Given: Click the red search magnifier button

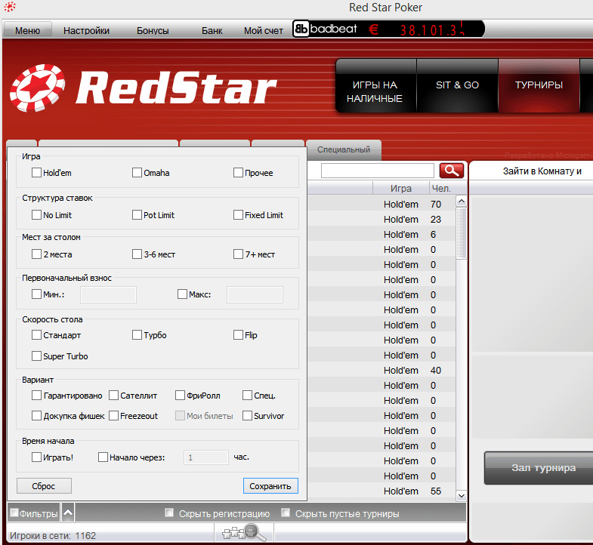Looking at the screenshot, I should tap(452, 171).
